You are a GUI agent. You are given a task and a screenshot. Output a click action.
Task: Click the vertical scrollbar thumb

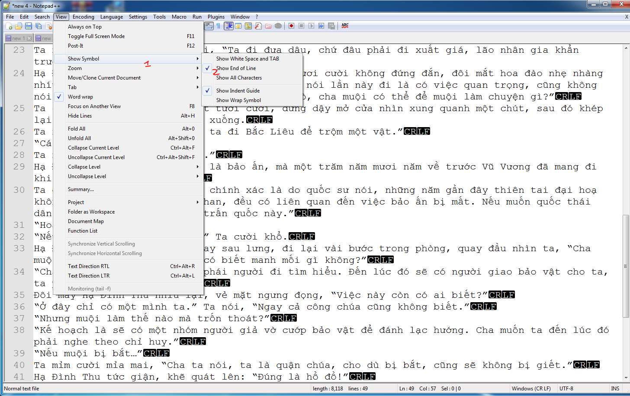[x=626, y=266]
